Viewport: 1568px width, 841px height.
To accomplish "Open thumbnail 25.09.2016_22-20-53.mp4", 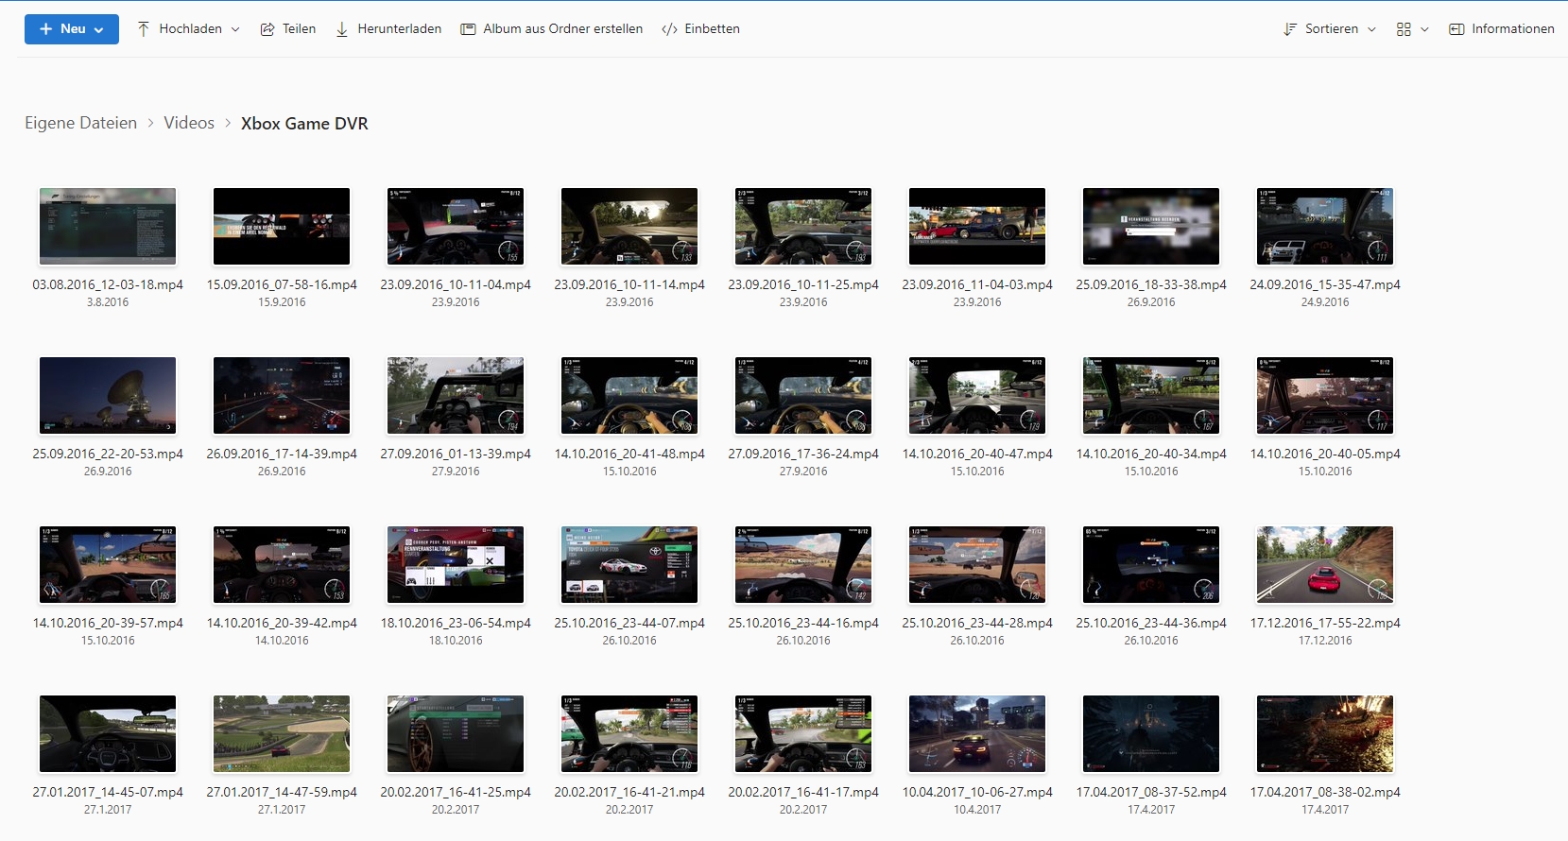I will tap(108, 395).
